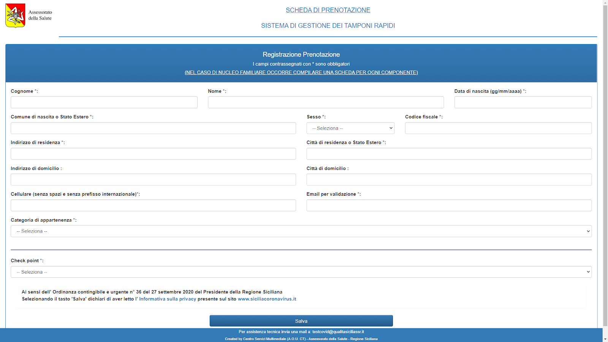Click the testcovid@qualitasiciliassr.it assistance email text
This screenshot has height=342, width=608.
click(338, 332)
